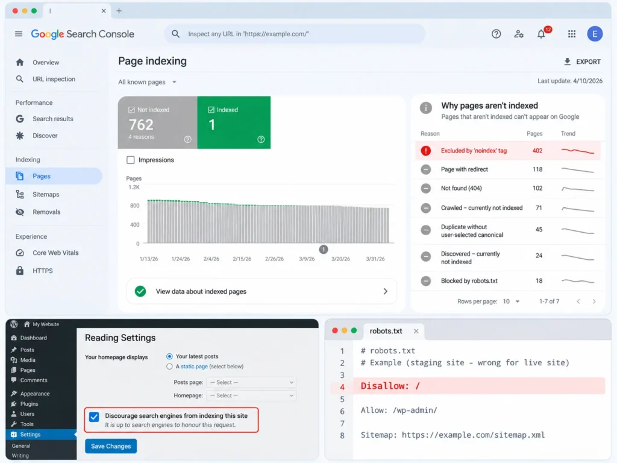Click the WordPress logo in admin bar
Screen dimensions: 617x463
14,324
